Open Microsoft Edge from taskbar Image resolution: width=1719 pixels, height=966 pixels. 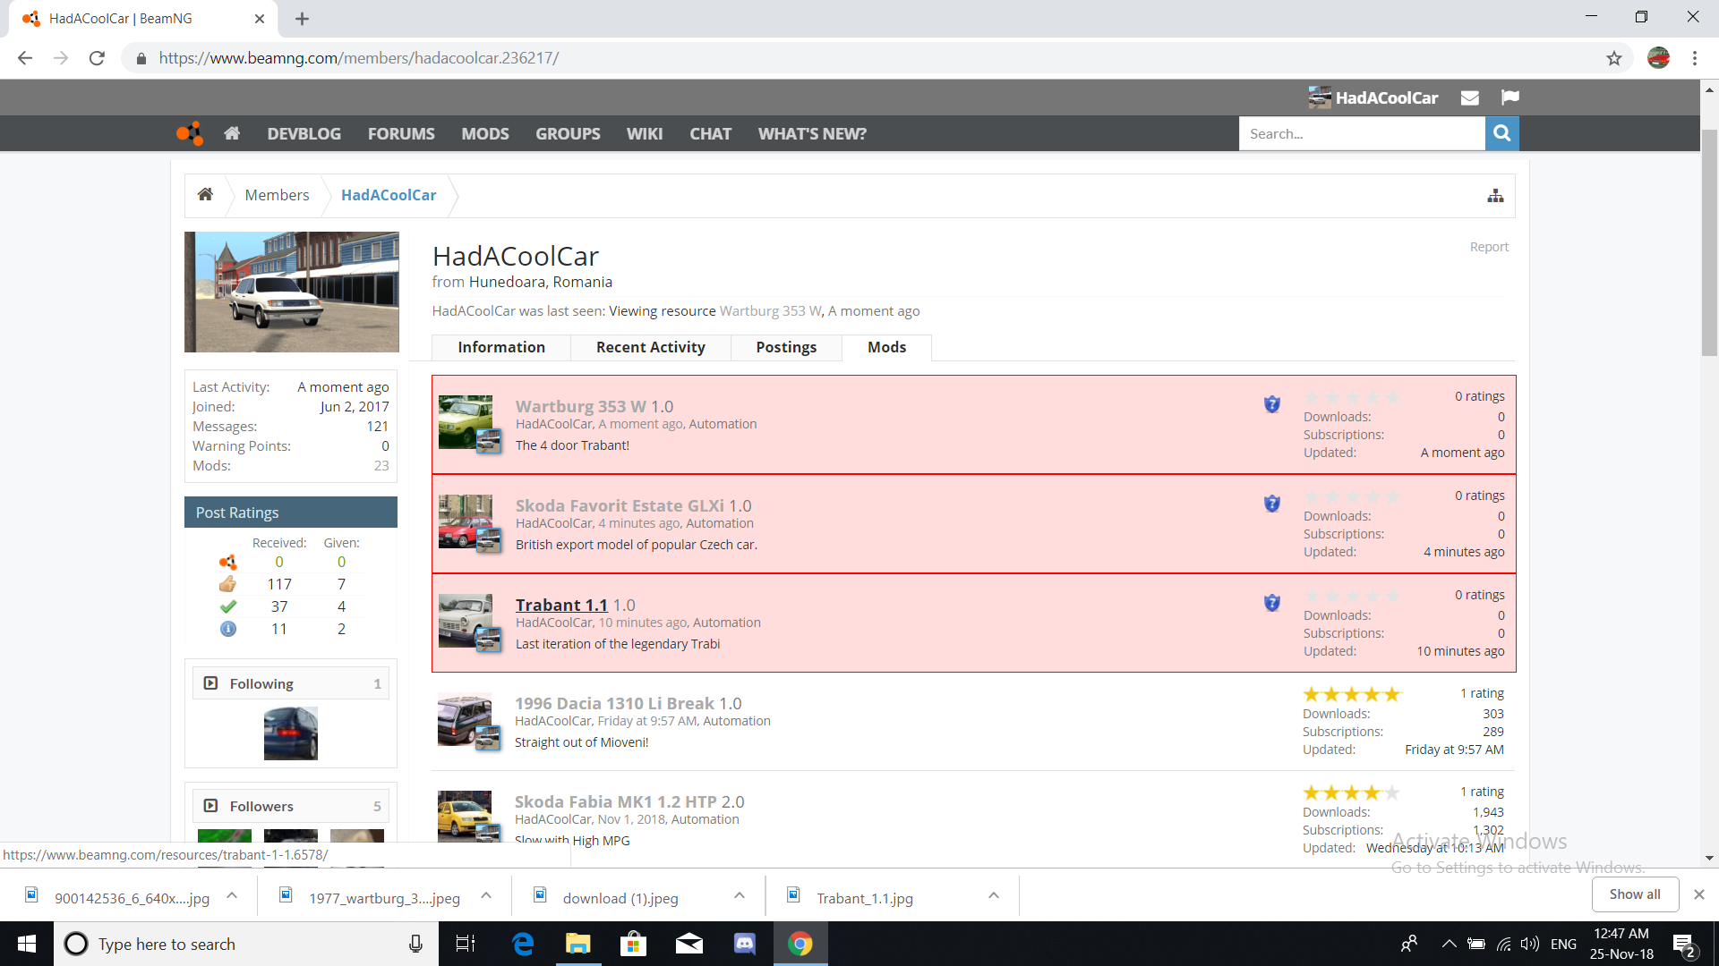pos(523,944)
